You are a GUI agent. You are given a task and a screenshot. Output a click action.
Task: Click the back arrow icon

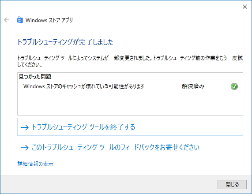tap(7, 20)
